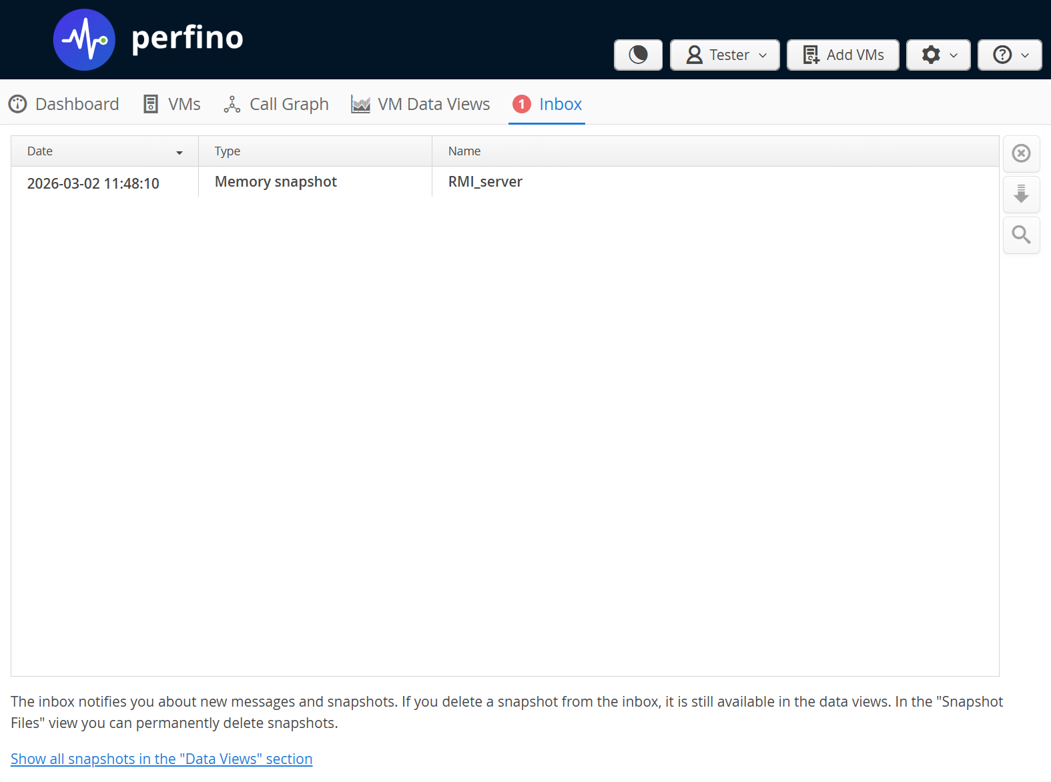Click the Date column sort arrow
The width and height of the screenshot is (1051, 782).
tap(180, 153)
